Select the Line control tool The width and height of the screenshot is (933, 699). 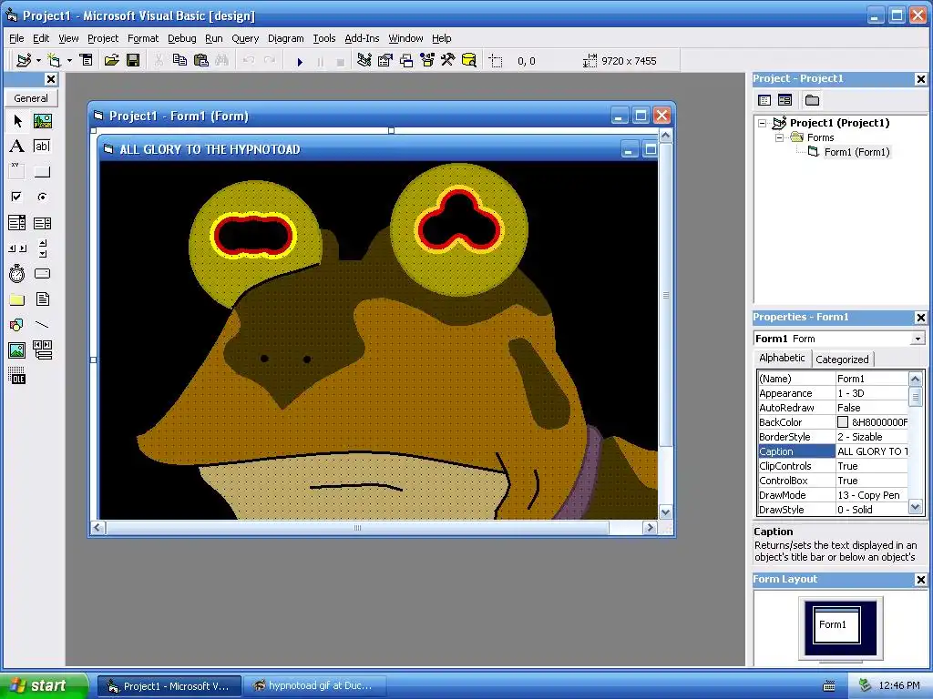tap(42, 325)
